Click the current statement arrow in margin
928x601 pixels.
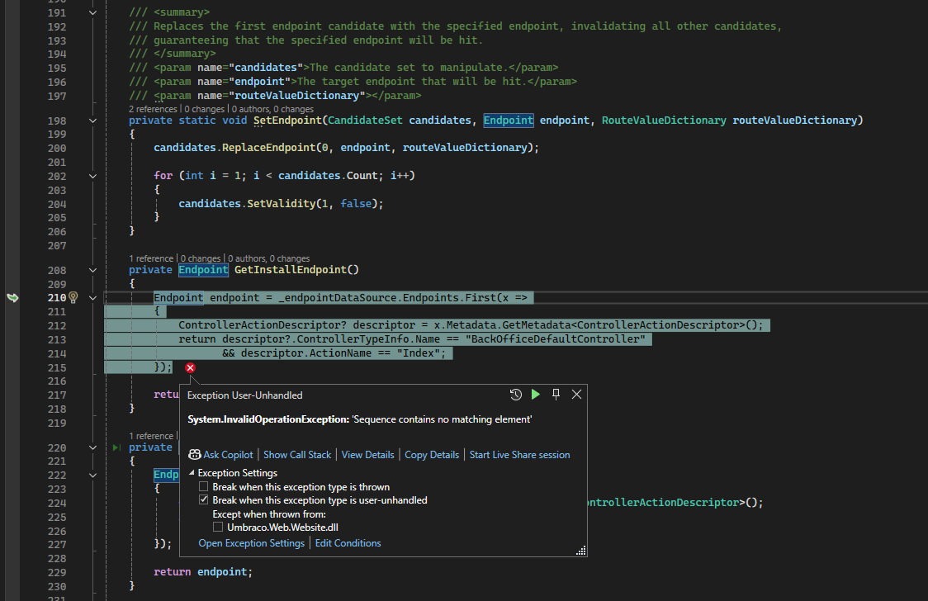(x=12, y=297)
